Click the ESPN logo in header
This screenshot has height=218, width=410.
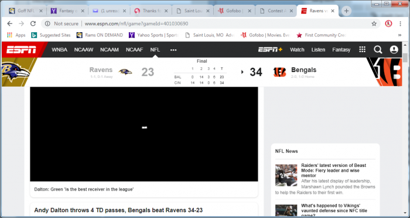[x=21, y=49]
